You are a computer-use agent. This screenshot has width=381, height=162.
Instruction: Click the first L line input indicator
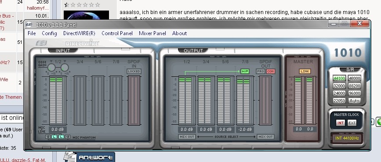point(54,137)
